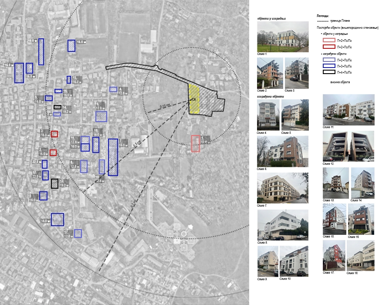The image size is (379, 305).
Task: Open the photo captioned Слика 5
Action: click(295, 115)
